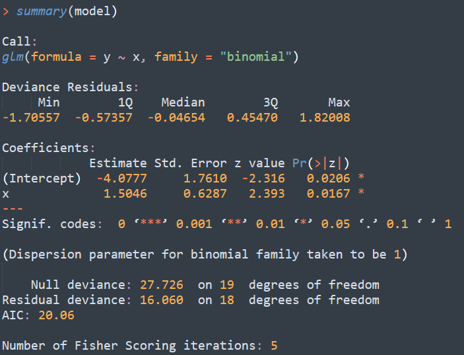Select the "binomial" family string
Viewport: 464px width, 355px height.
(255, 57)
